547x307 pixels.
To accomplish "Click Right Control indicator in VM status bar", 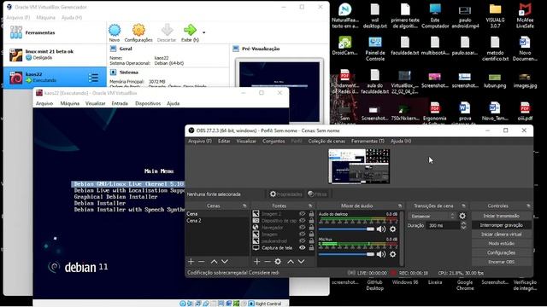I will 268,304.
